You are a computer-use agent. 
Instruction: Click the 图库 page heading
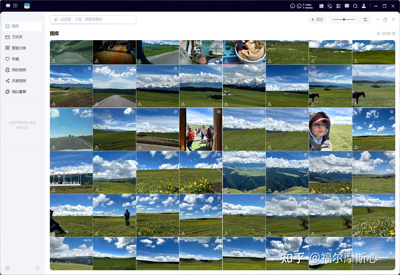tap(54, 34)
